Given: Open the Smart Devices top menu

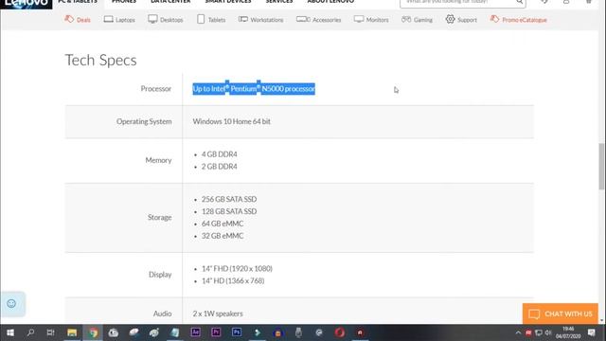Looking at the screenshot, I should pyautogui.click(x=228, y=2).
